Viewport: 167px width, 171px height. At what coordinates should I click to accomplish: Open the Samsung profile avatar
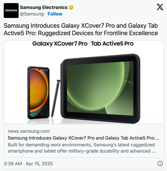11,11
